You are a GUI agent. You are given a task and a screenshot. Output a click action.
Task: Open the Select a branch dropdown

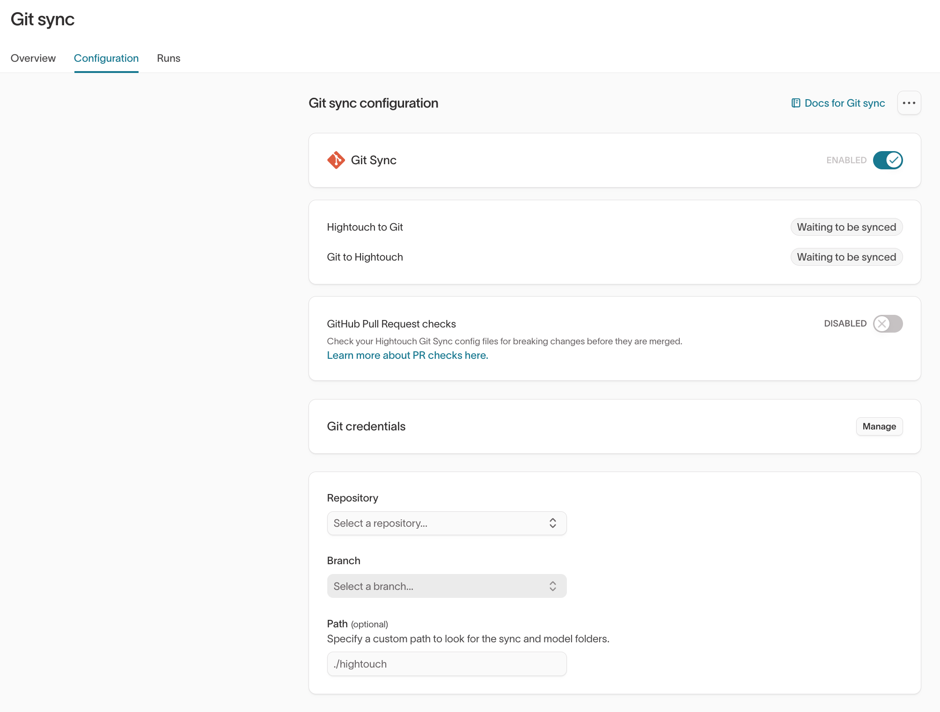pos(447,586)
